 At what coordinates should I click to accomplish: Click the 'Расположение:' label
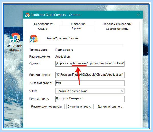(40, 56)
